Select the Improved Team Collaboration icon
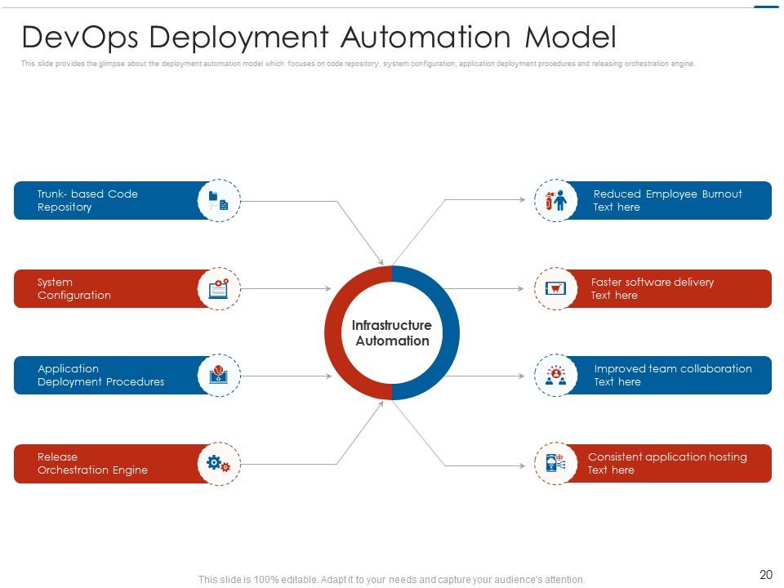This screenshot has height=588, width=784. click(x=556, y=375)
